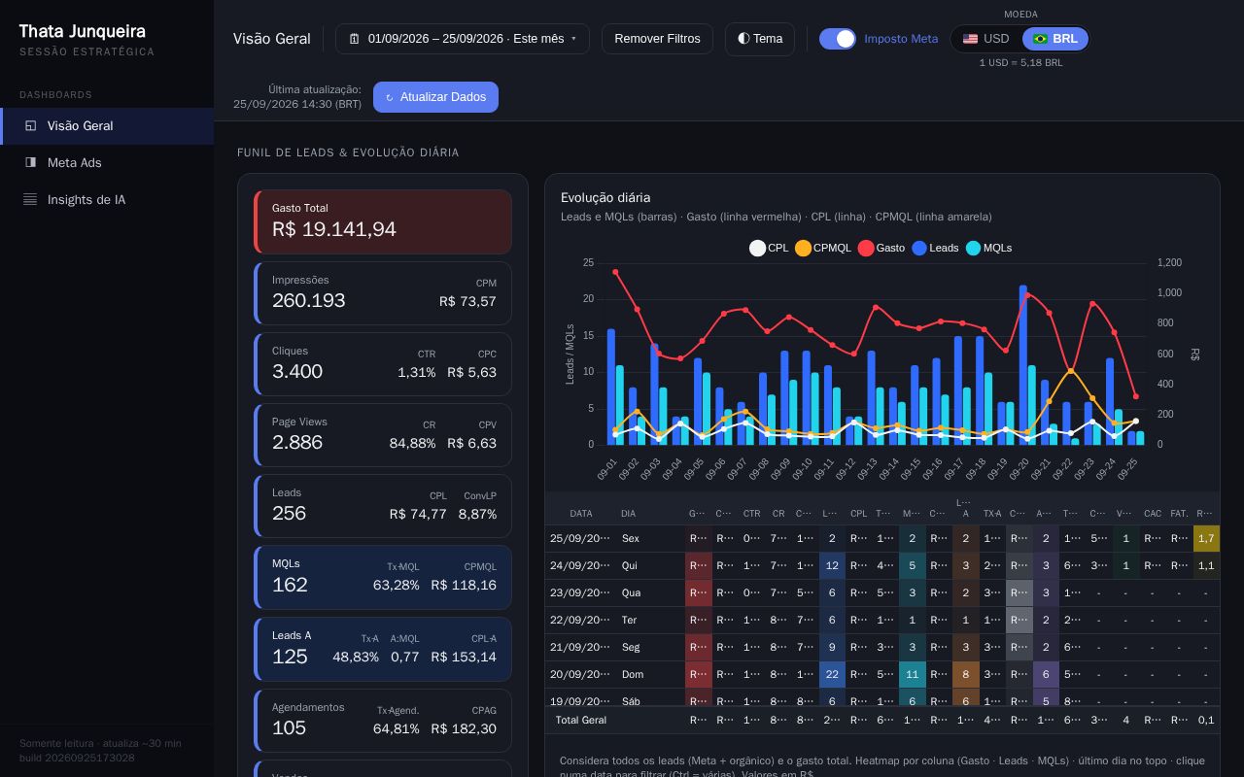Image resolution: width=1244 pixels, height=777 pixels.
Task: Click the US flag icon
Action: click(x=970, y=39)
